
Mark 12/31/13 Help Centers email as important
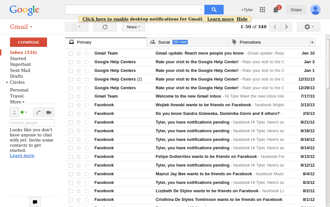pyautogui.click(x=87, y=79)
